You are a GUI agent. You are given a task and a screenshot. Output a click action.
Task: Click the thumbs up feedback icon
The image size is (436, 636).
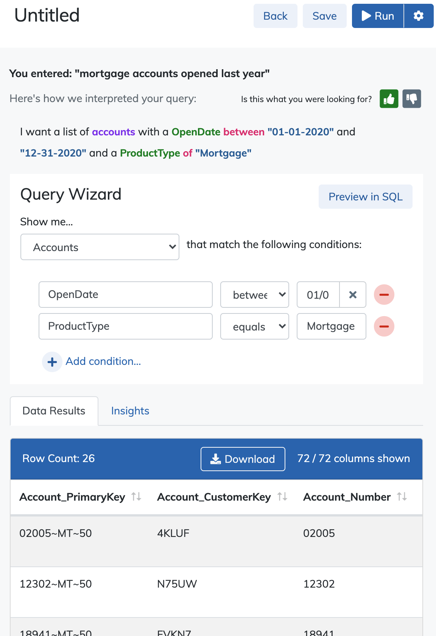point(389,99)
